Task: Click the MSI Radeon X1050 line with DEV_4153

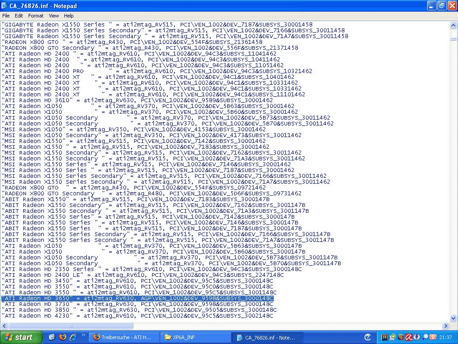Action: coord(134,129)
